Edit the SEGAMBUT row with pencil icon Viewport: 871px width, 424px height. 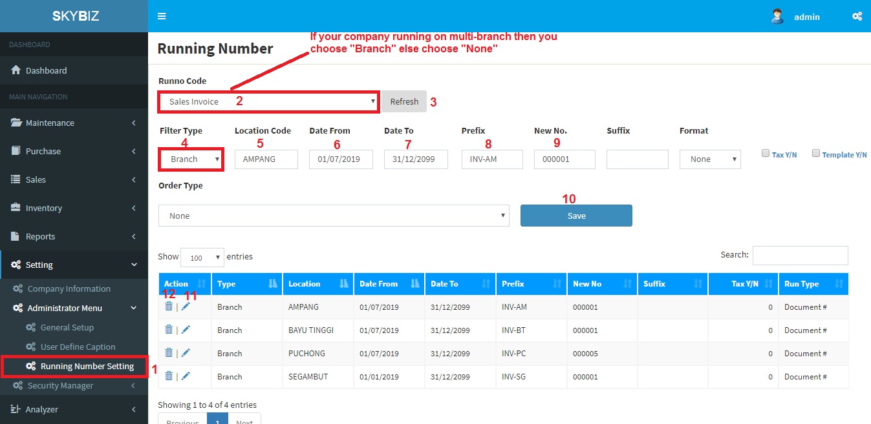click(x=186, y=376)
